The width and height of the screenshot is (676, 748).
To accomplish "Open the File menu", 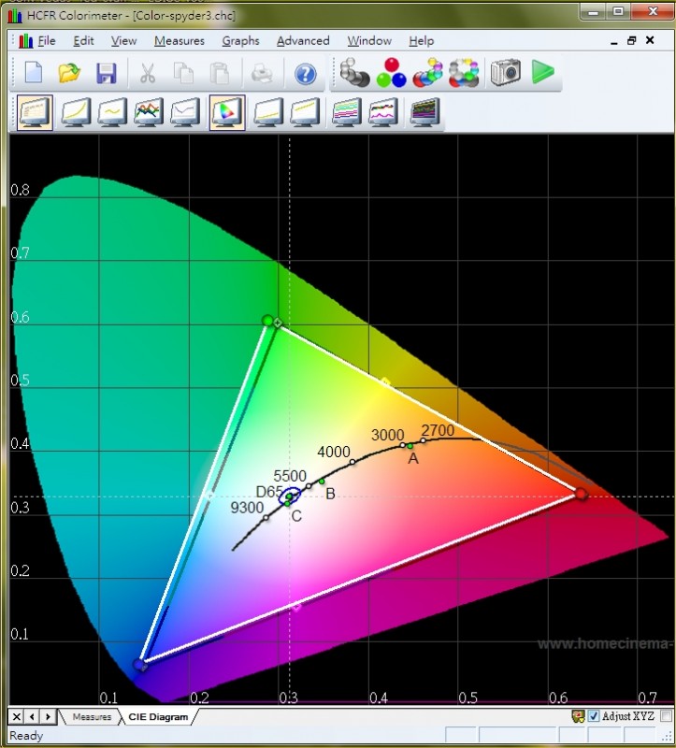I will click(46, 41).
